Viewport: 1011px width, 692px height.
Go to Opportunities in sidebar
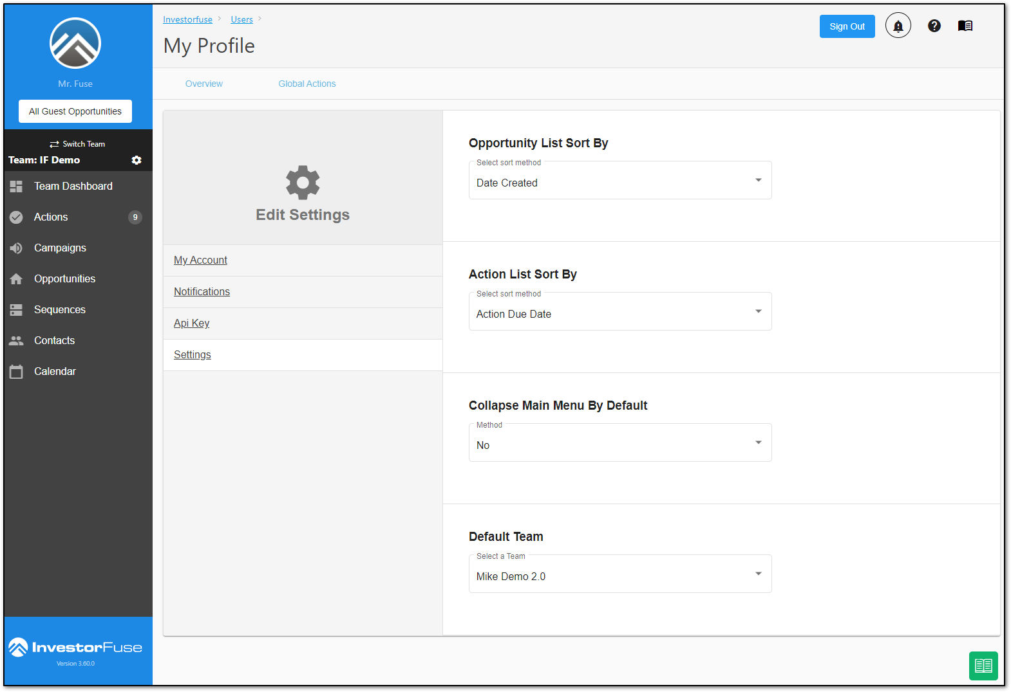tap(78, 279)
